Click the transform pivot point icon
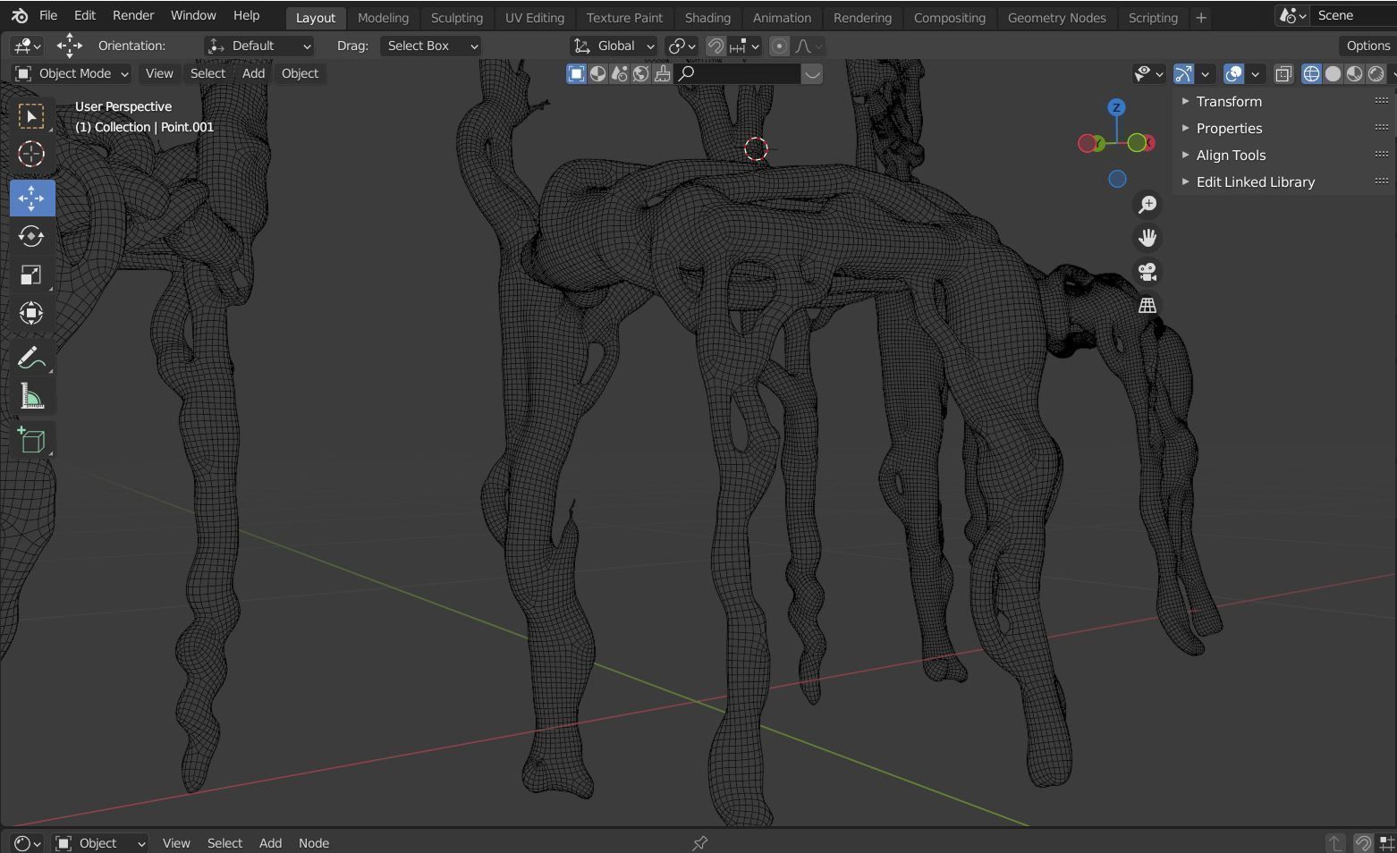1397x853 pixels. (x=682, y=46)
